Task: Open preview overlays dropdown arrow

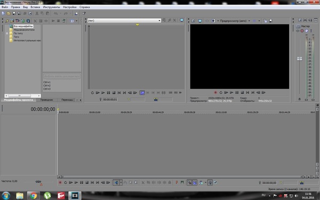Action: [259, 21]
